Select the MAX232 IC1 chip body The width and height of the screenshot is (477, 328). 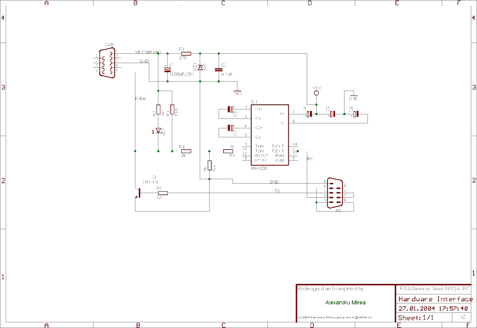coord(269,135)
